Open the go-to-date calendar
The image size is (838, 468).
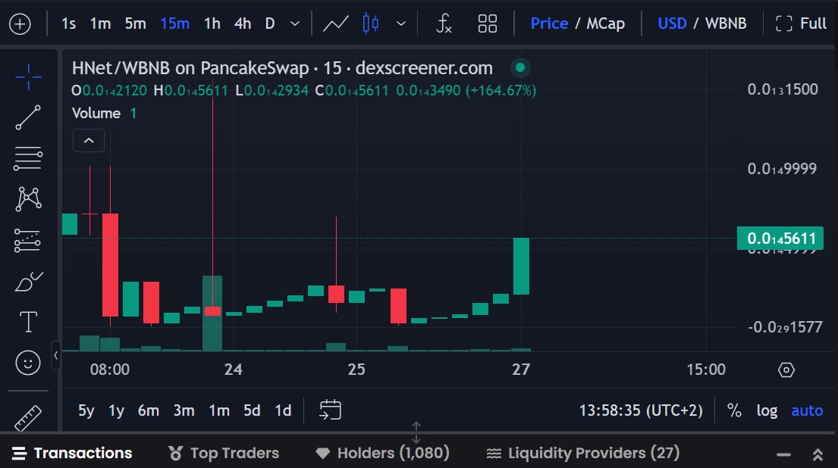(x=329, y=410)
